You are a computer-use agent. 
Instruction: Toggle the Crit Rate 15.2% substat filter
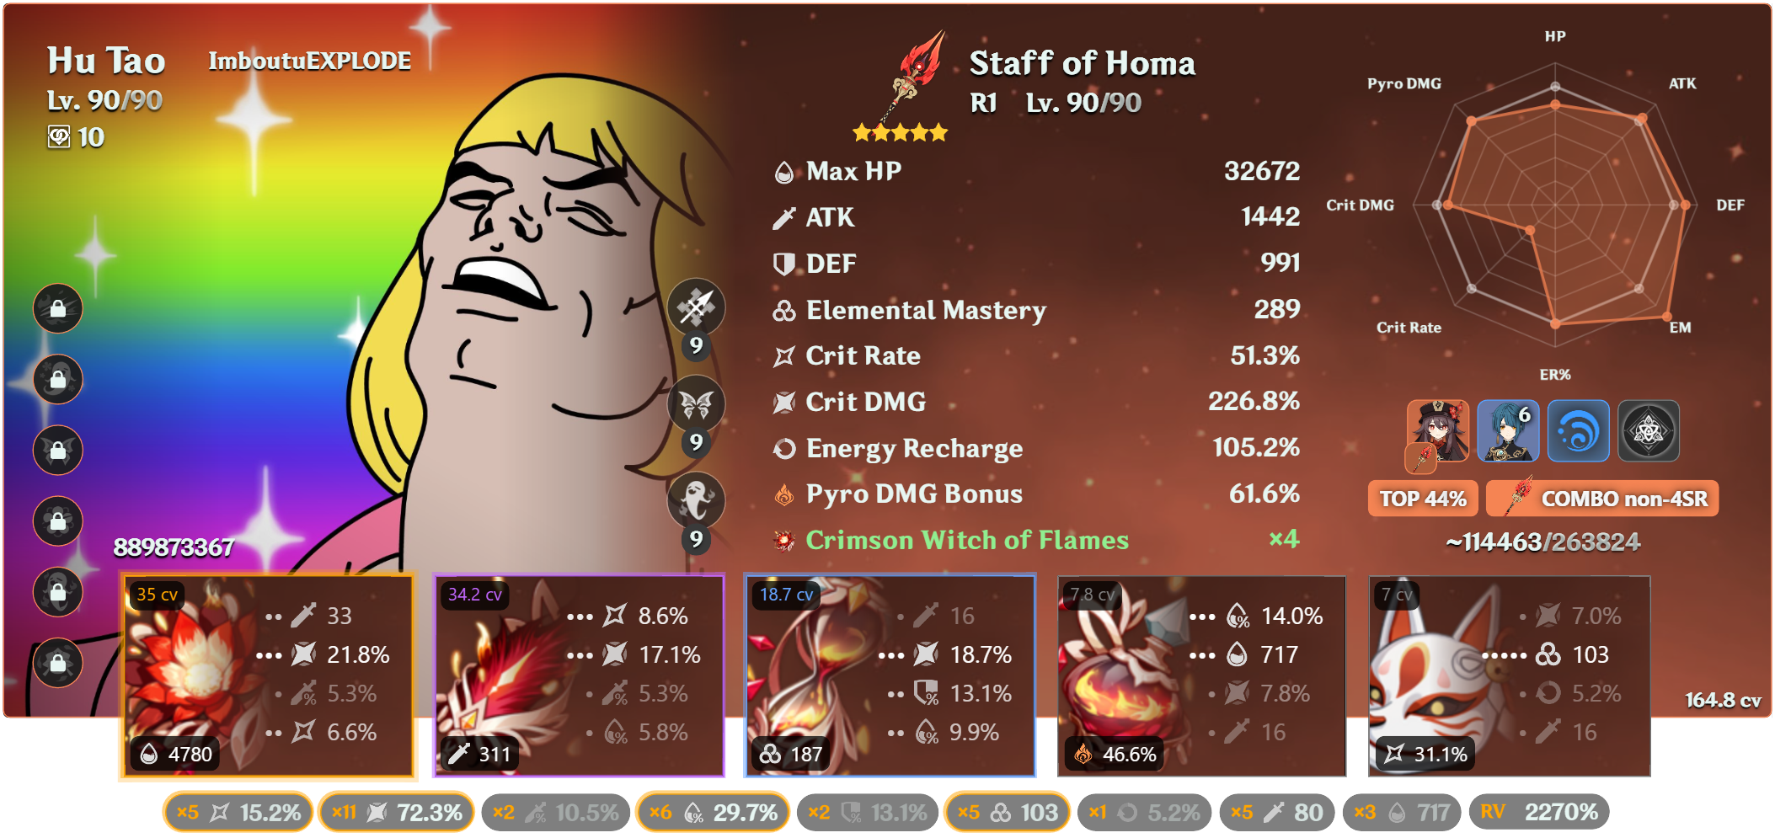(238, 812)
